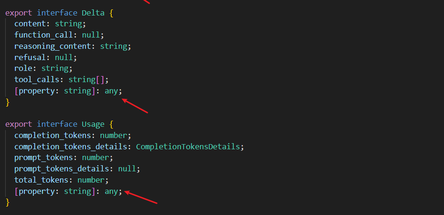Click the total_tokens property name
The image size is (444, 215).
41,180
